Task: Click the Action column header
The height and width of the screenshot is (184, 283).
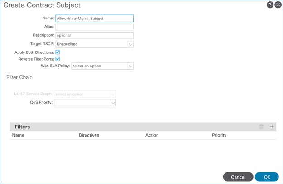Action: click(x=153, y=135)
